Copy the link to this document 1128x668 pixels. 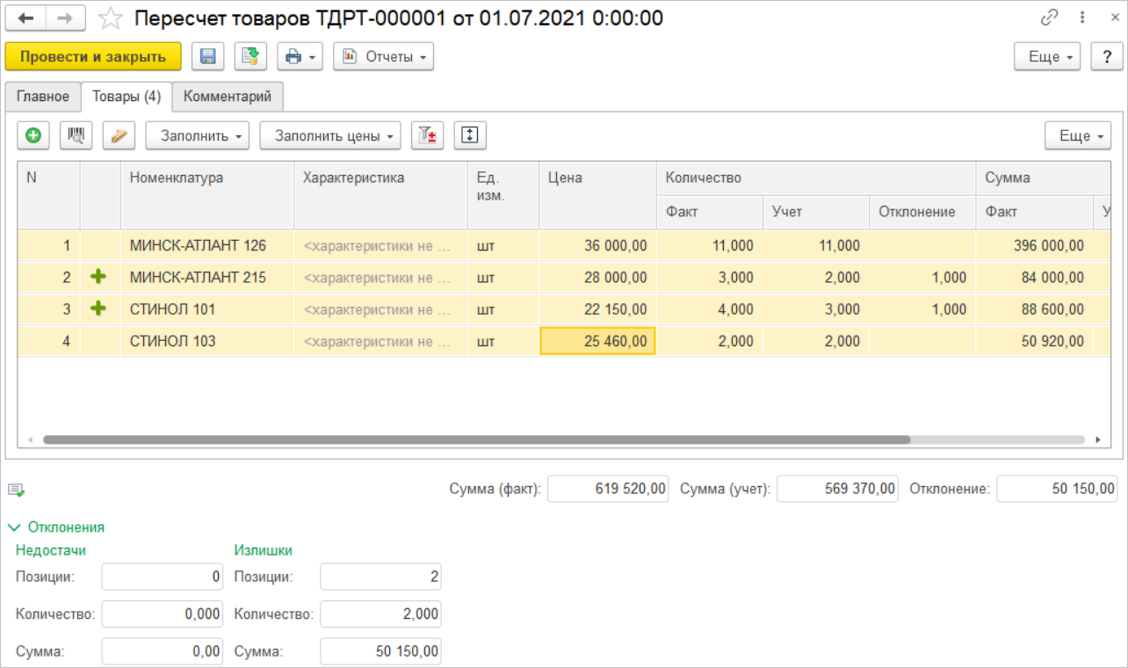click(x=1049, y=18)
